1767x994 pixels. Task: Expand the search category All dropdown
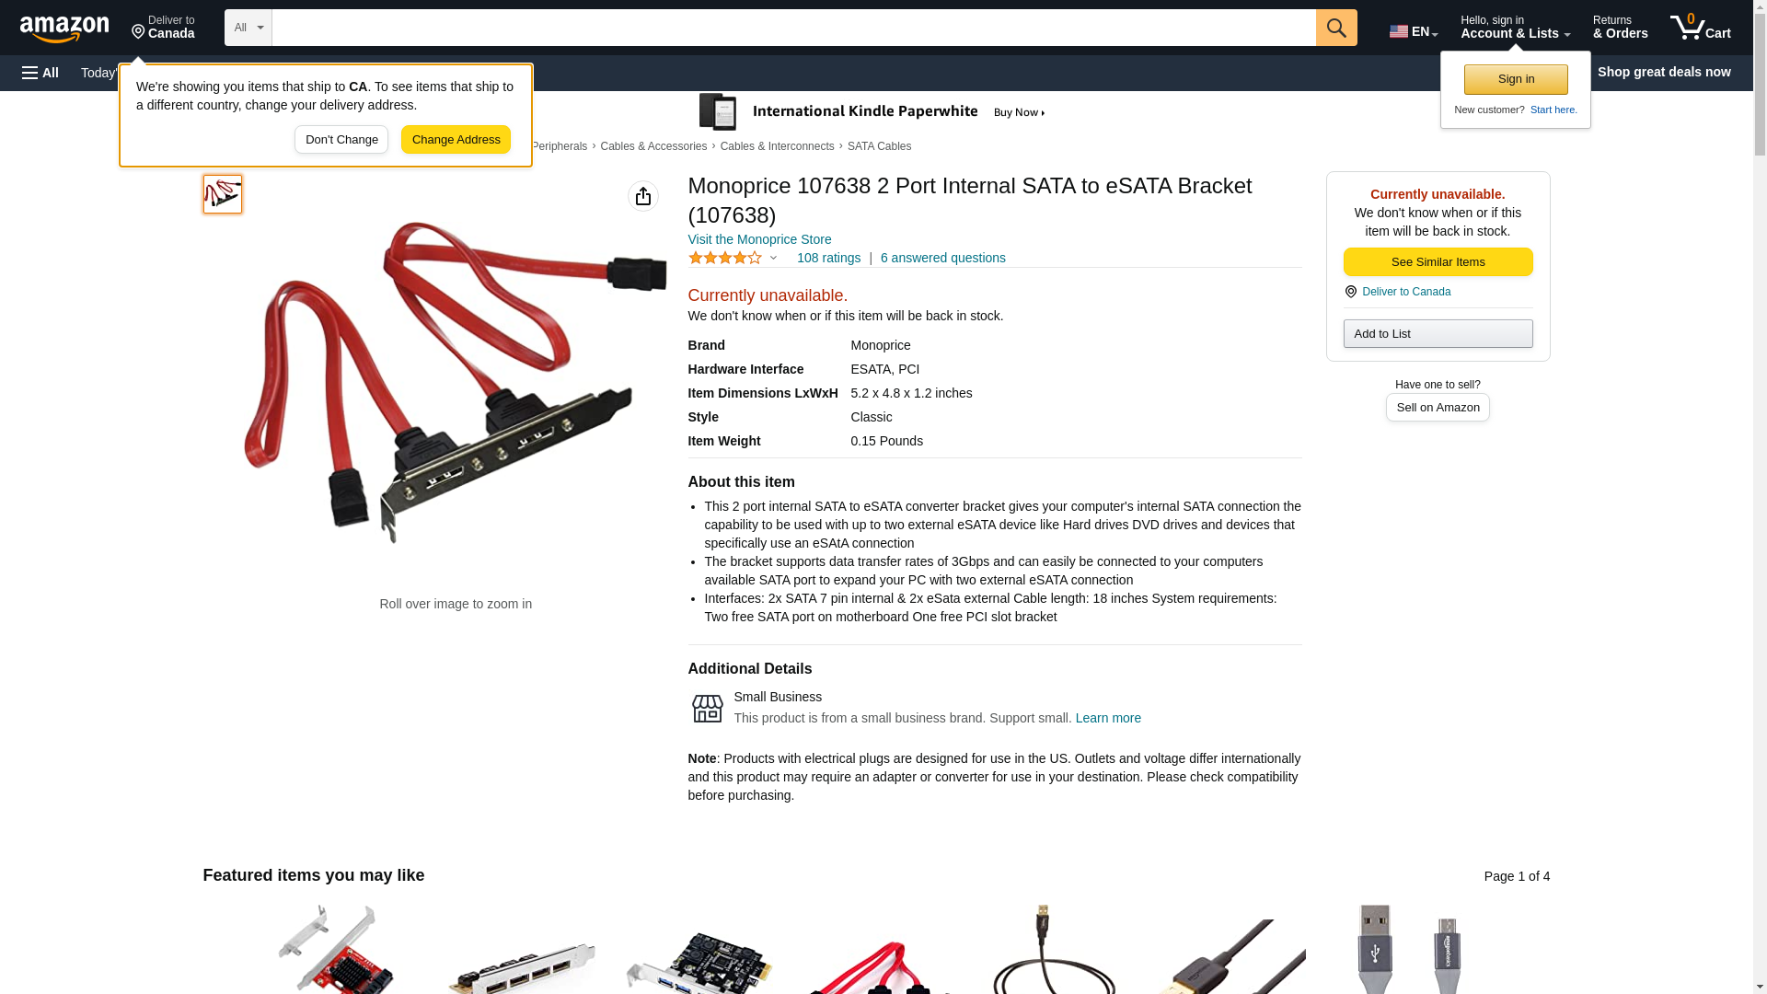[x=248, y=28]
